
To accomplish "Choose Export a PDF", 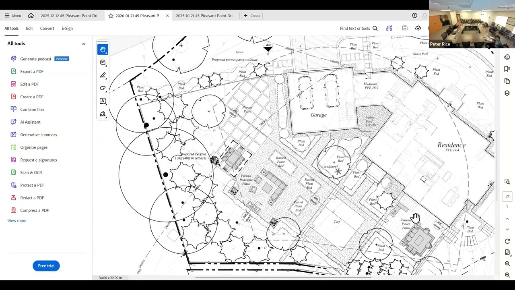I will pyautogui.click(x=32, y=72).
